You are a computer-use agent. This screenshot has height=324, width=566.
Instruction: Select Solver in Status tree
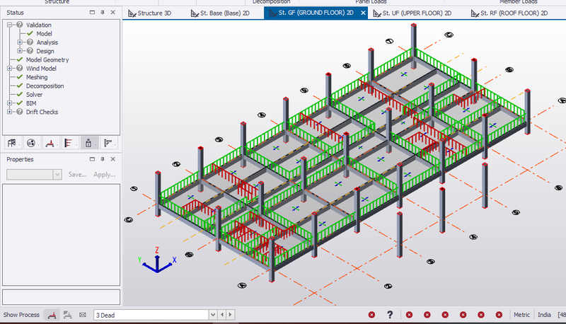click(x=34, y=95)
